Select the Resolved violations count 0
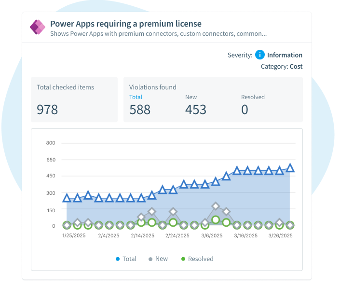354x292 pixels. tap(245, 110)
